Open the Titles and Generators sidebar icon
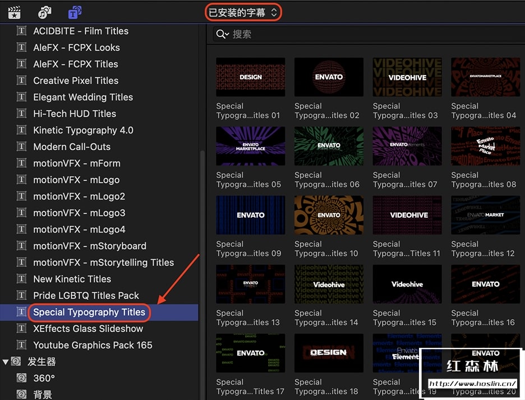The image size is (525, 400). [75, 12]
